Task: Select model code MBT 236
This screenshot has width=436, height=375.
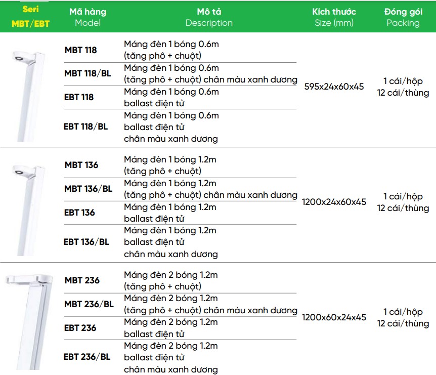Action: pyautogui.click(x=82, y=280)
